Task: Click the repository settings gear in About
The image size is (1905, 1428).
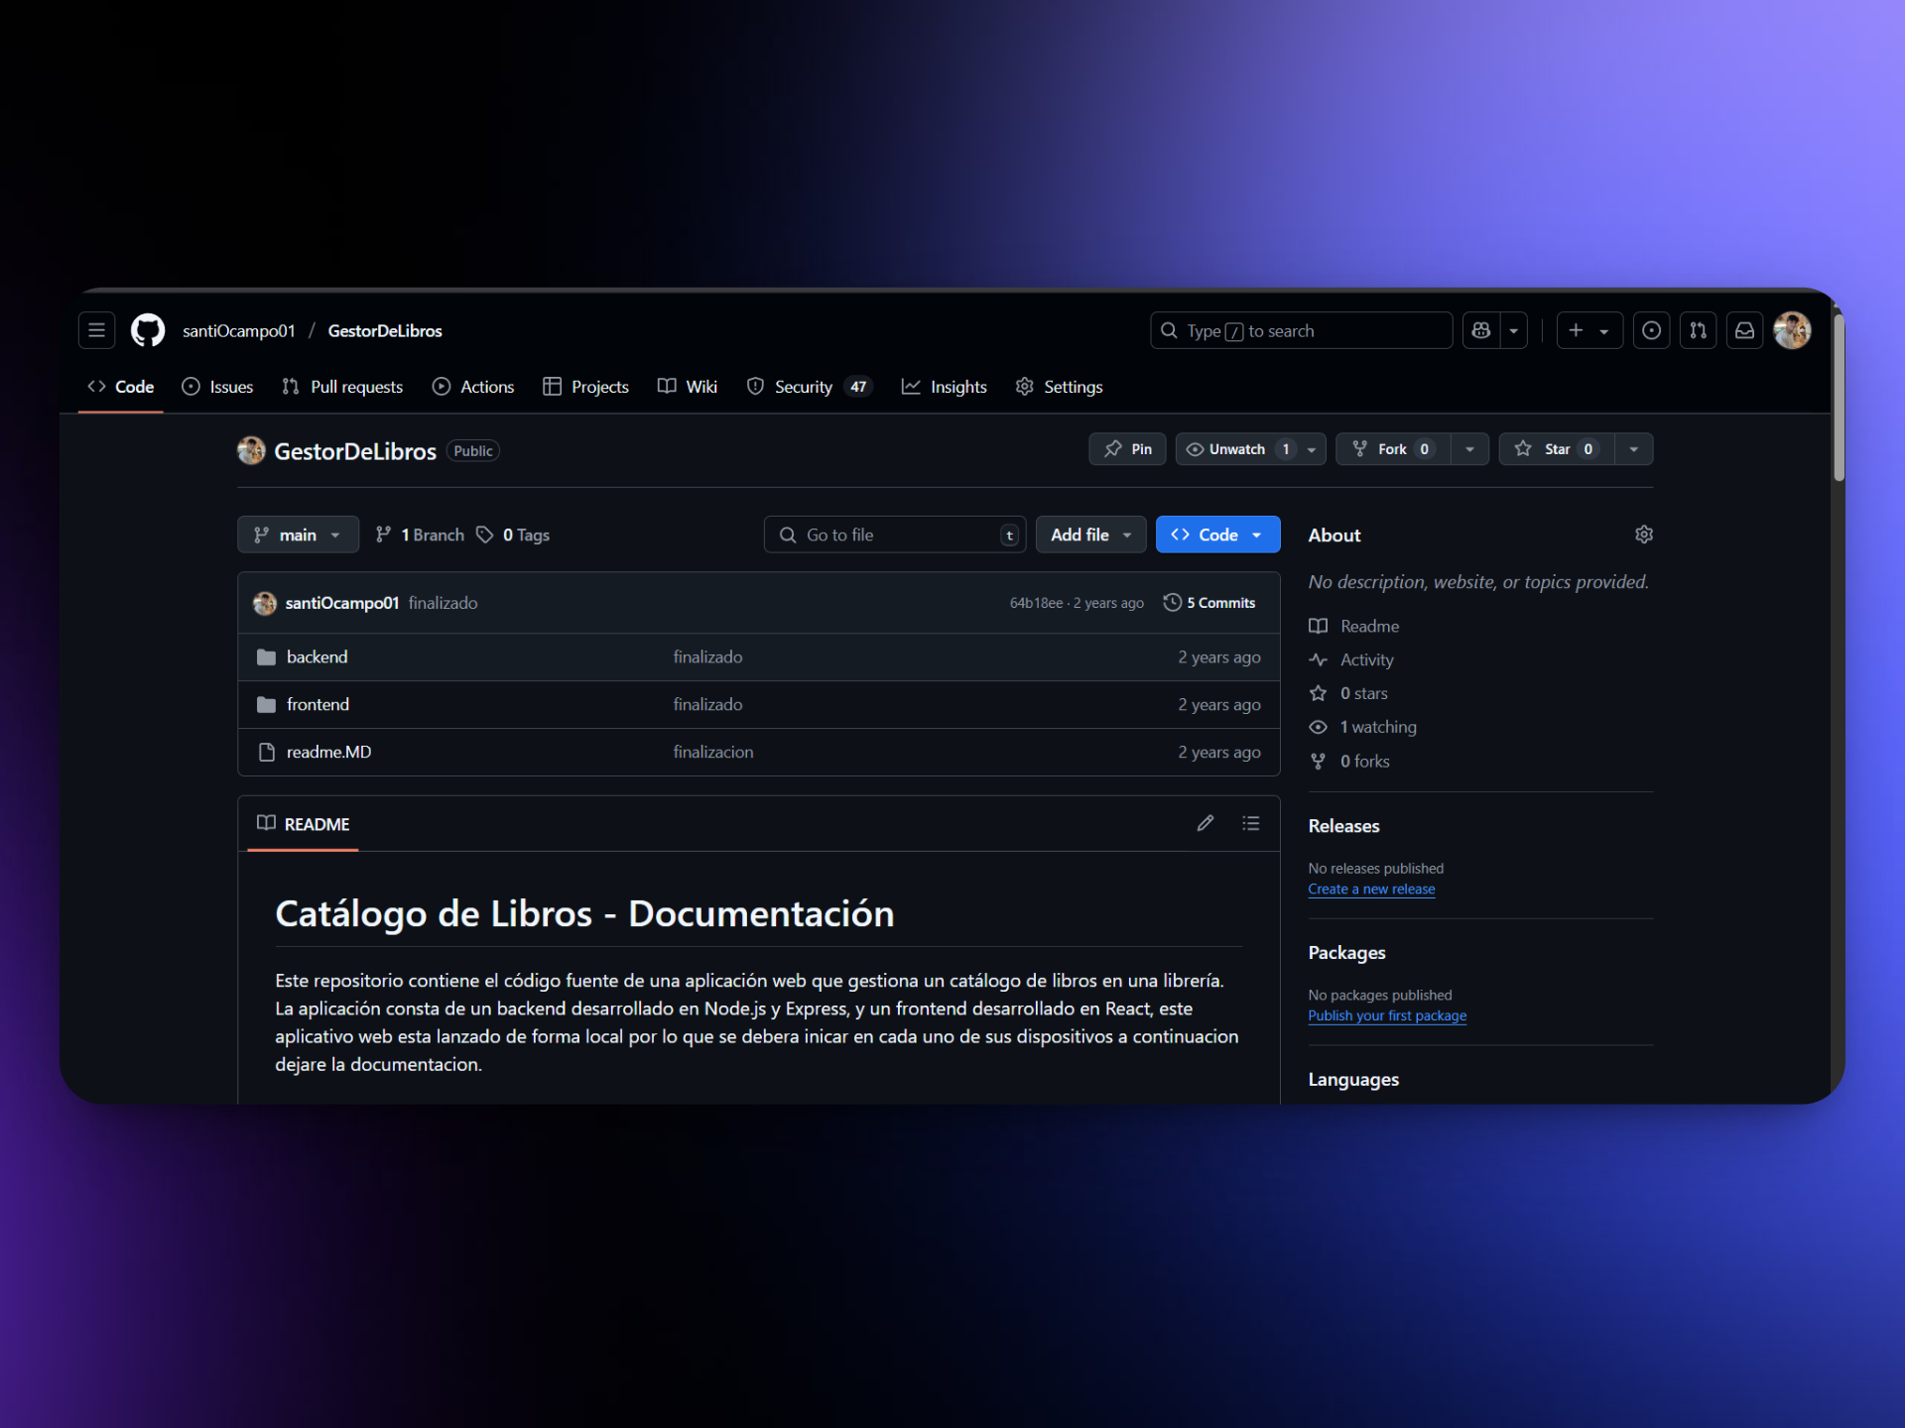Action: click(1643, 535)
